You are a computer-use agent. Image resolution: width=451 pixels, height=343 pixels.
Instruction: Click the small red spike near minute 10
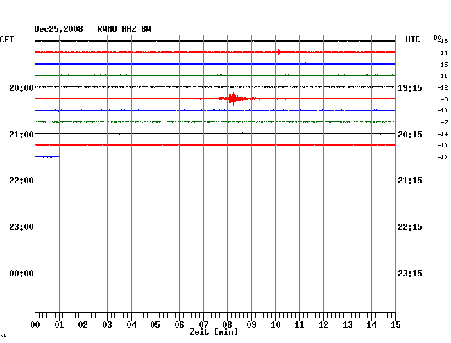tap(279, 52)
